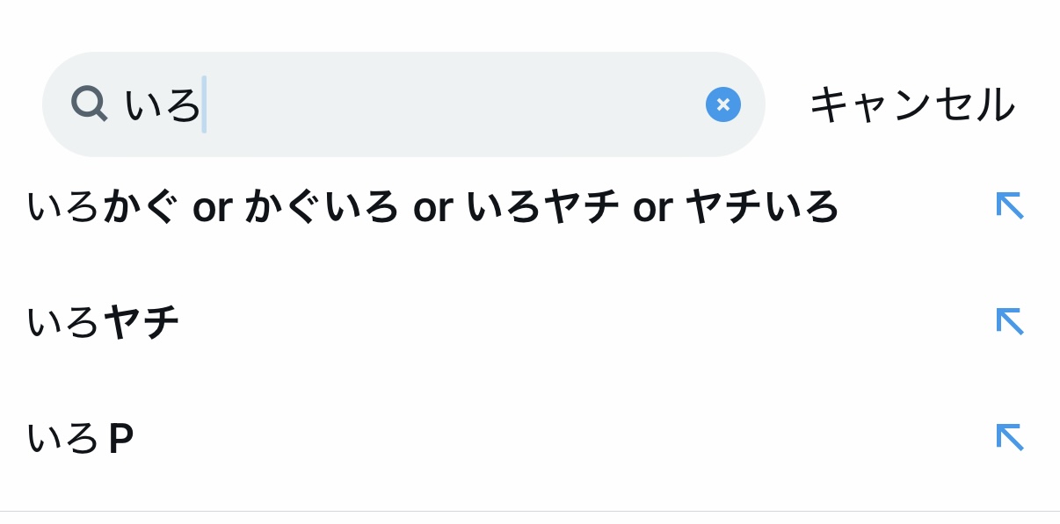
Task: Fill search box with いろP via its arrow
Action: click(x=1009, y=436)
